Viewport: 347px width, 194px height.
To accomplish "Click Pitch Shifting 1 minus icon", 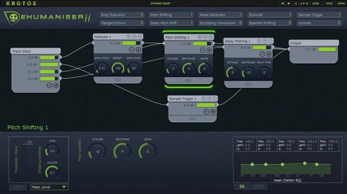I will coord(202,50).
